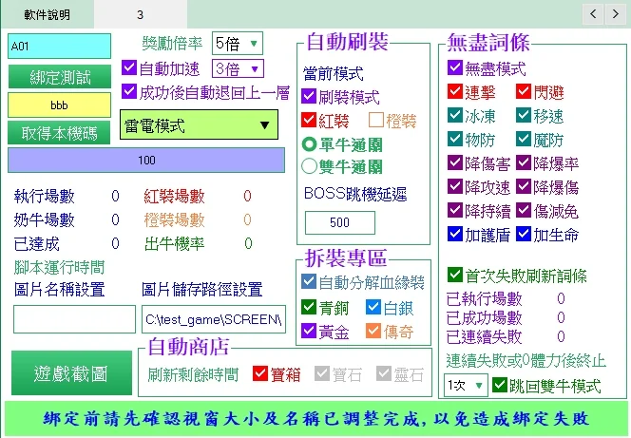631x438 pixels.
Task: Select the 雙牛通關 radio option
Action: pos(309,166)
